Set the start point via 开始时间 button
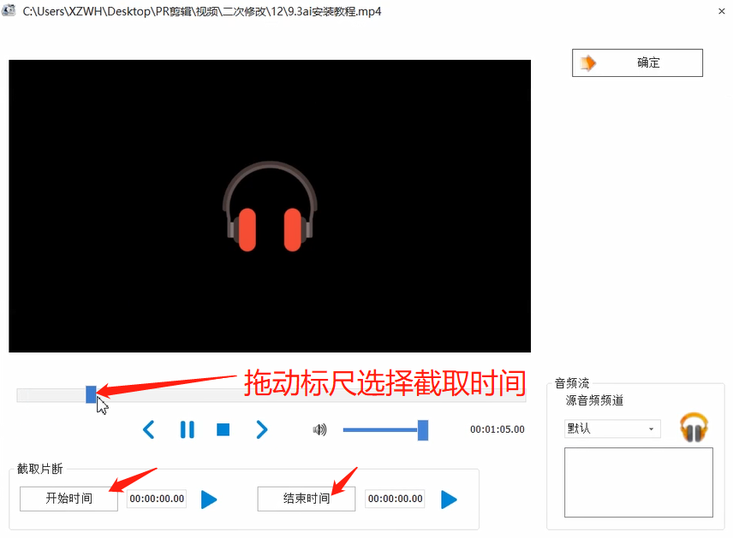 [68, 499]
